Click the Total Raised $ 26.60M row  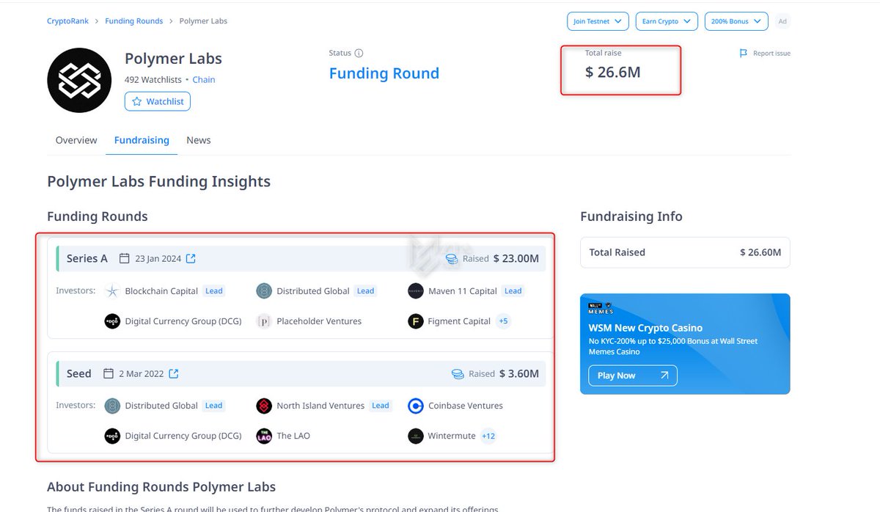(685, 252)
